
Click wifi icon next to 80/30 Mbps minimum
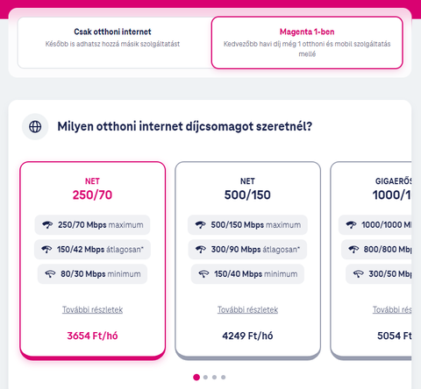(50, 274)
